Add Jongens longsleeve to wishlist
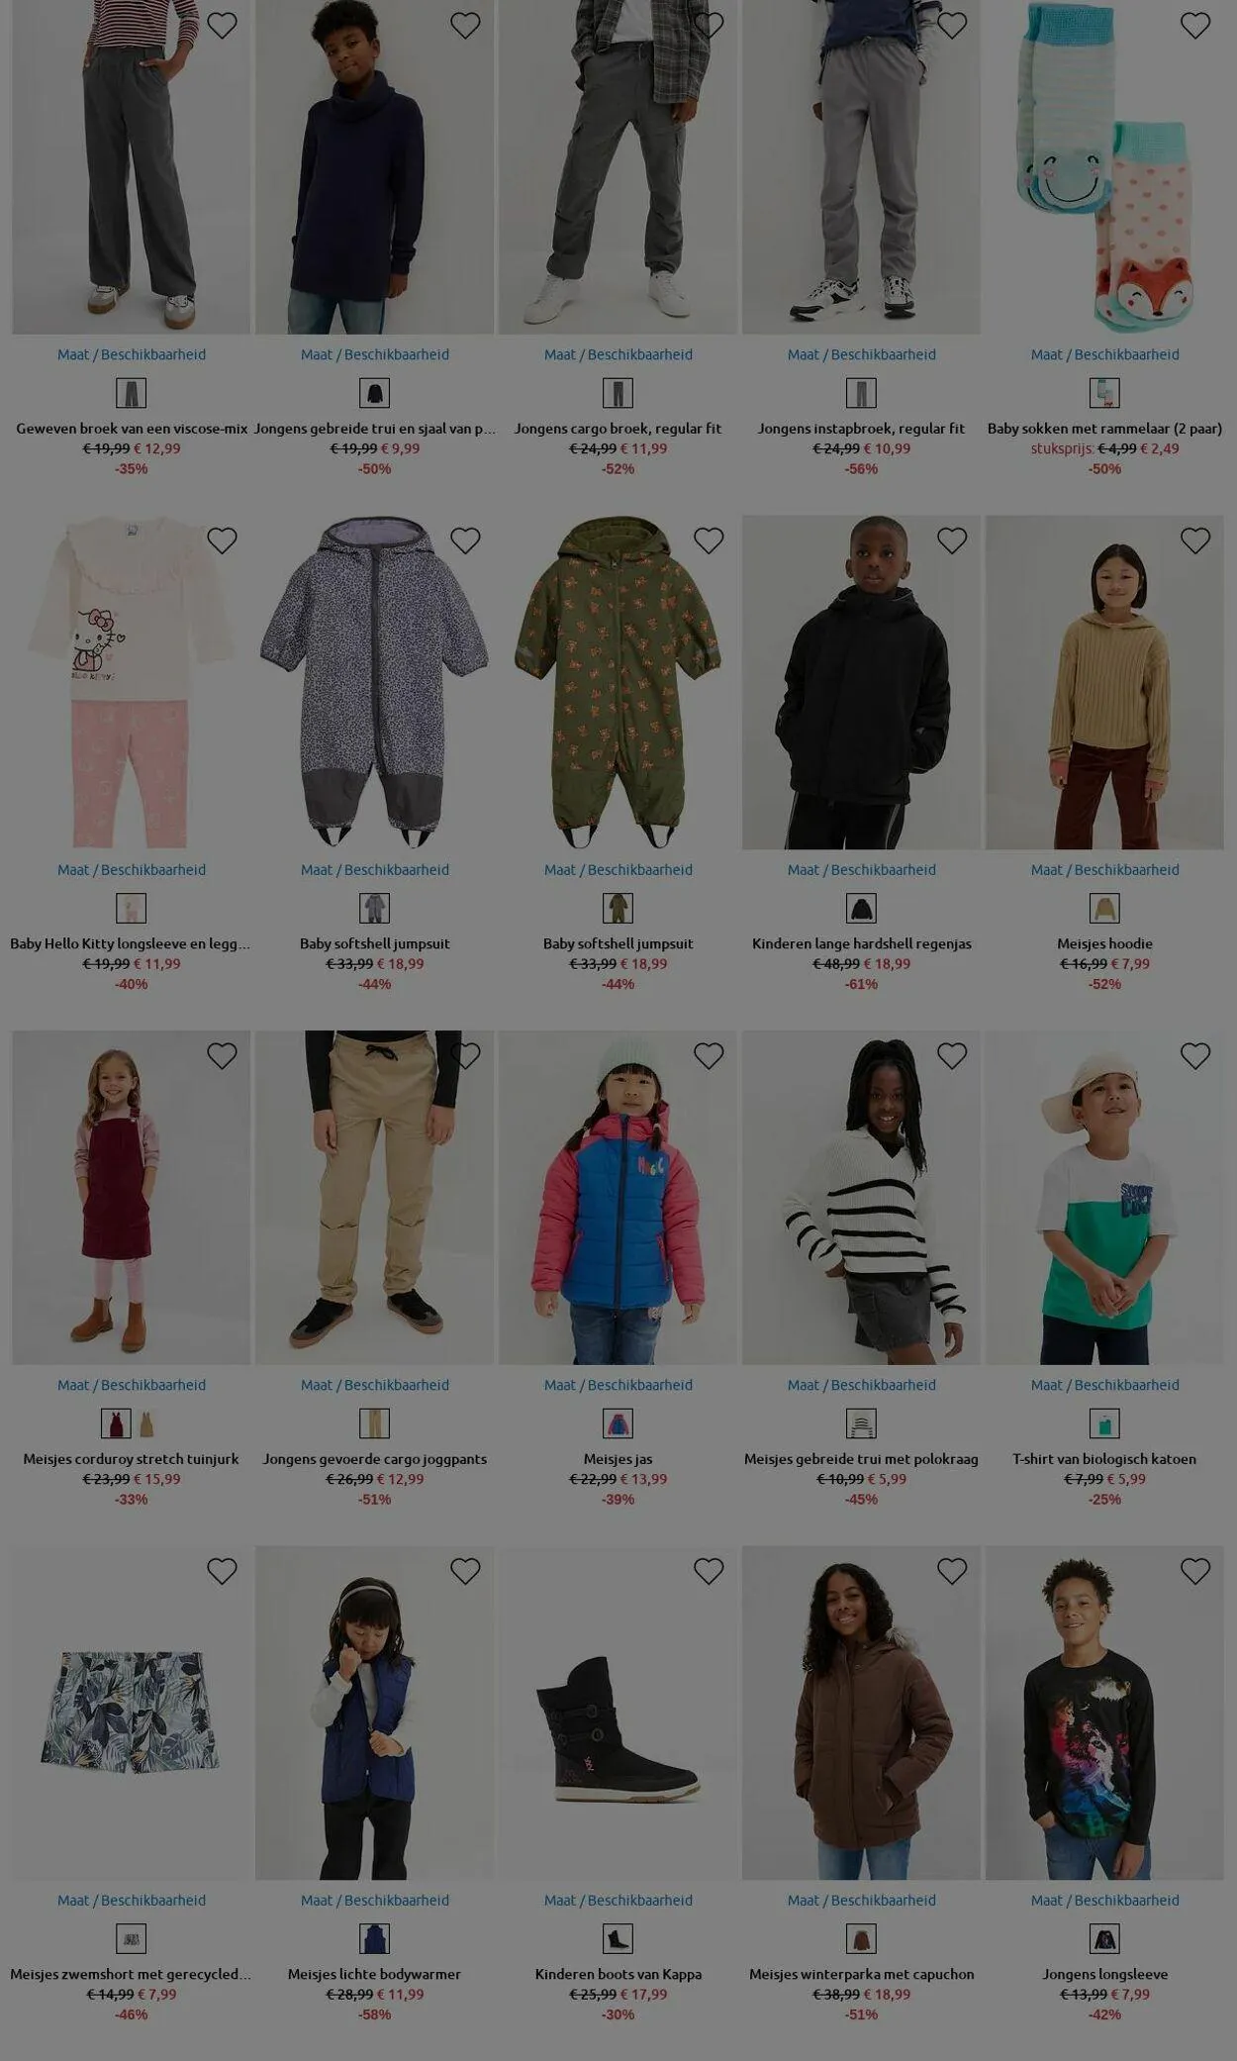The height and width of the screenshot is (2061, 1237). coord(1194,1571)
